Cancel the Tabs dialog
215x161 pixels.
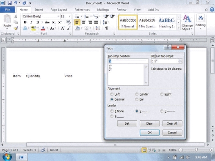coord(172,132)
